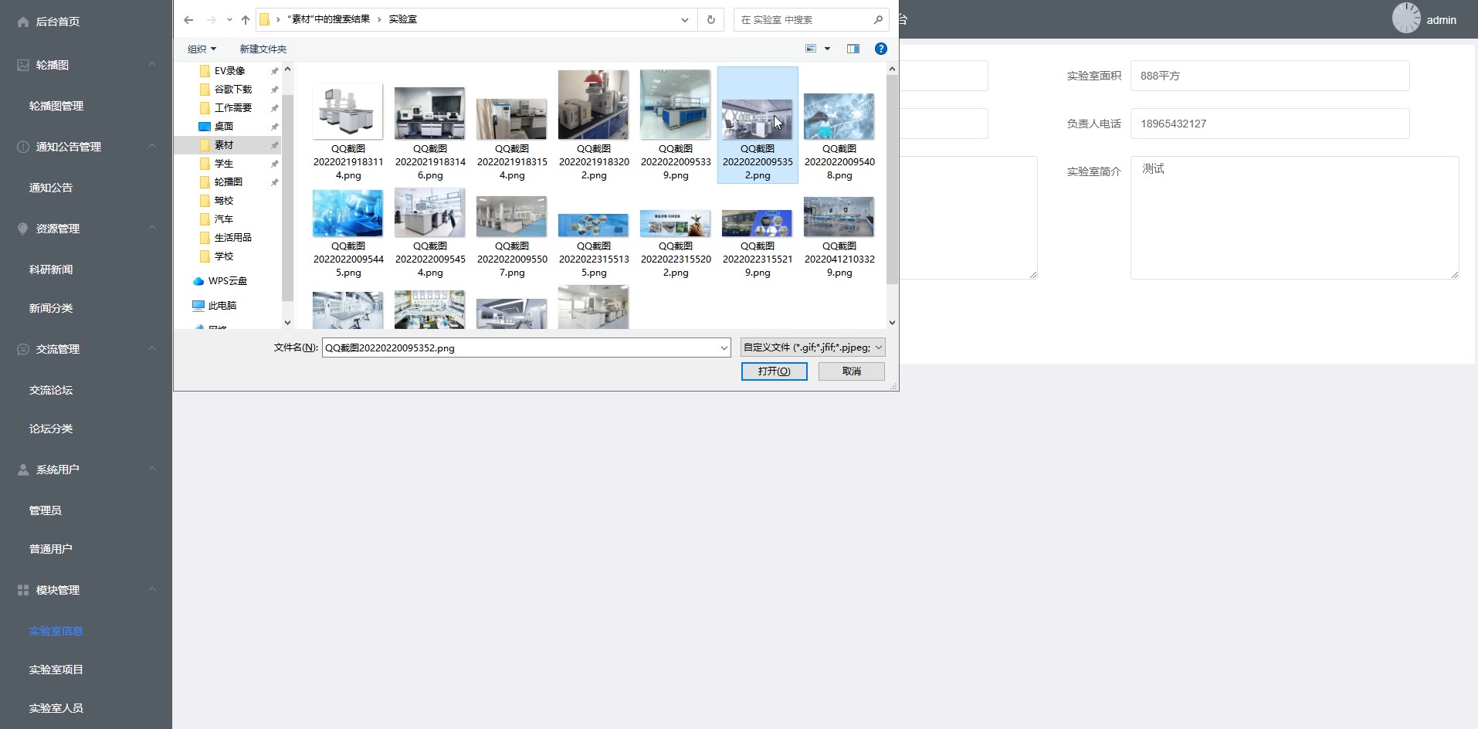Open the file name combo dropdown arrow
This screenshot has height=729, width=1478.
(x=724, y=348)
